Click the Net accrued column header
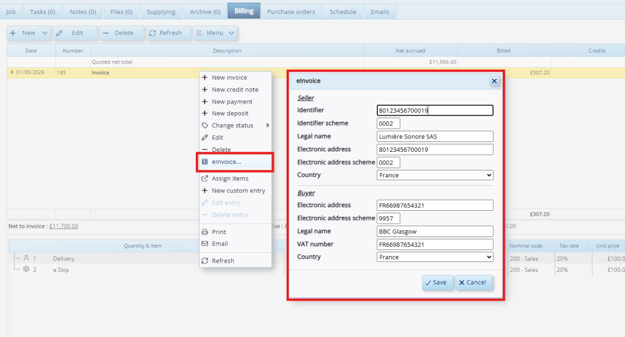Image resolution: width=625 pixels, height=337 pixels. [411, 51]
